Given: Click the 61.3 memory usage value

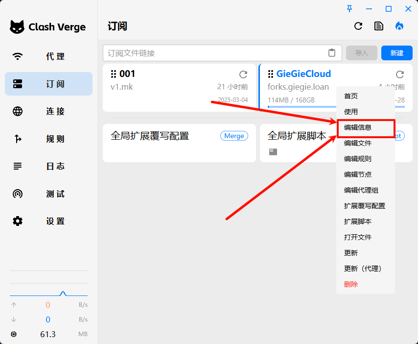Looking at the screenshot, I should point(48,334).
